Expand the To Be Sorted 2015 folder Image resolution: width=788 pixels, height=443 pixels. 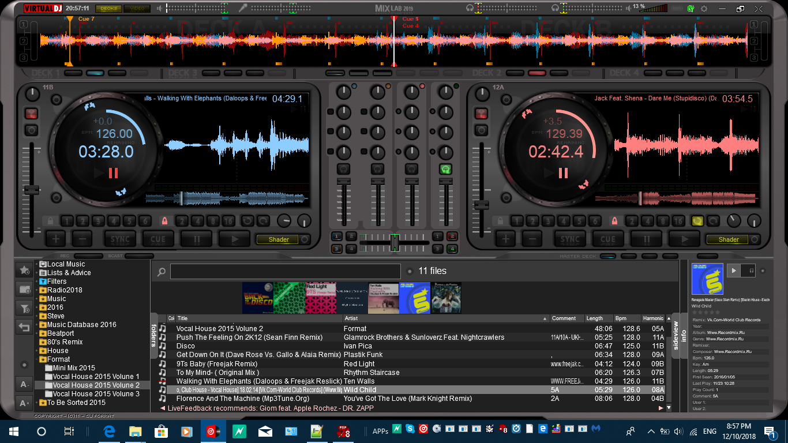[36, 403]
